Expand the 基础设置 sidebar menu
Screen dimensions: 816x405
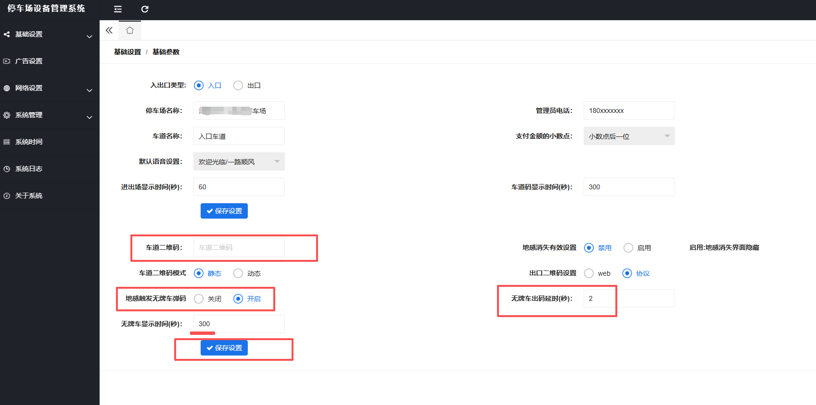pos(50,35)
